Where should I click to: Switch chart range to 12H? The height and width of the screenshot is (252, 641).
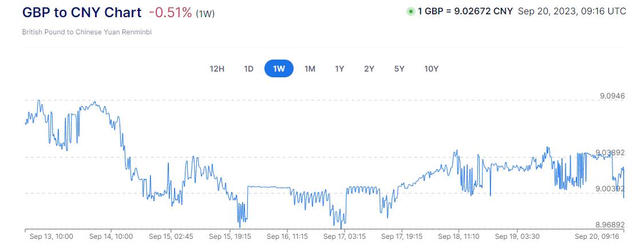point(217,69)
